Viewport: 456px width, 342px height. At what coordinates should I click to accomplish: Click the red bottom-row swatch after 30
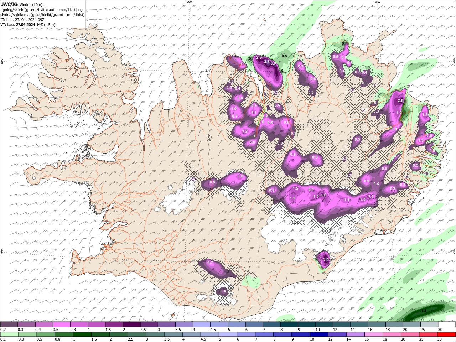447,335
